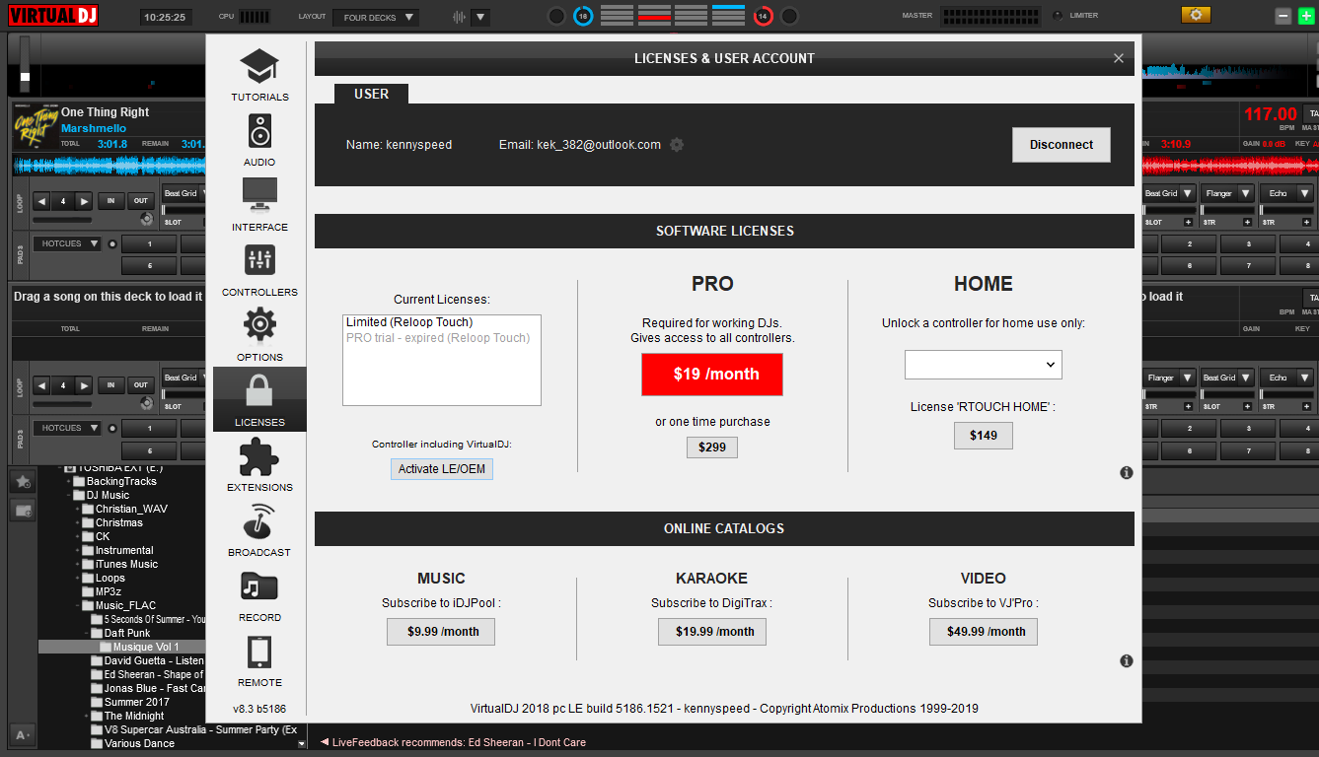Click the gear icon beside the email address
Screen dimensions: 1319x757
pos(677,145)
